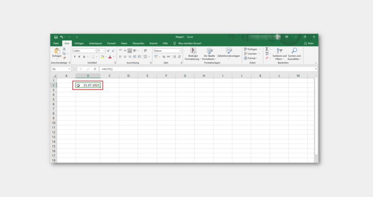
Task: Click the scissors cut icon
Action: 64,49
